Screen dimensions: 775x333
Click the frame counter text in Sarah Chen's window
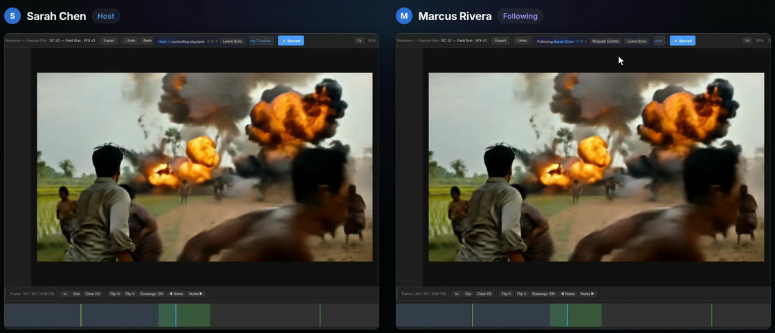(34, 294)
